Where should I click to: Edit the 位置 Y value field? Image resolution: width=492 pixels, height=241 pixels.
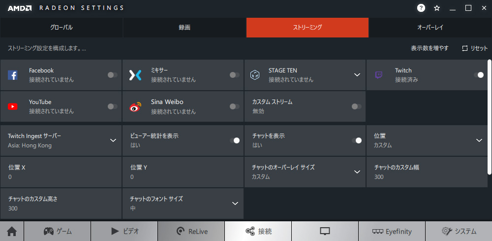[183, 172]
